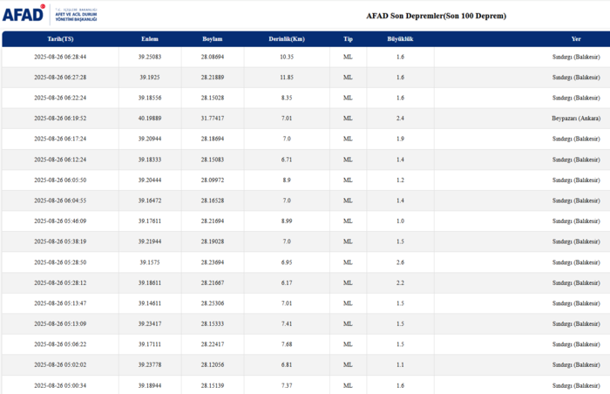The image size is (610, 394).
Task: Select the date cell 2025-08-26 06:28:44
Action: tap(60, 57)
